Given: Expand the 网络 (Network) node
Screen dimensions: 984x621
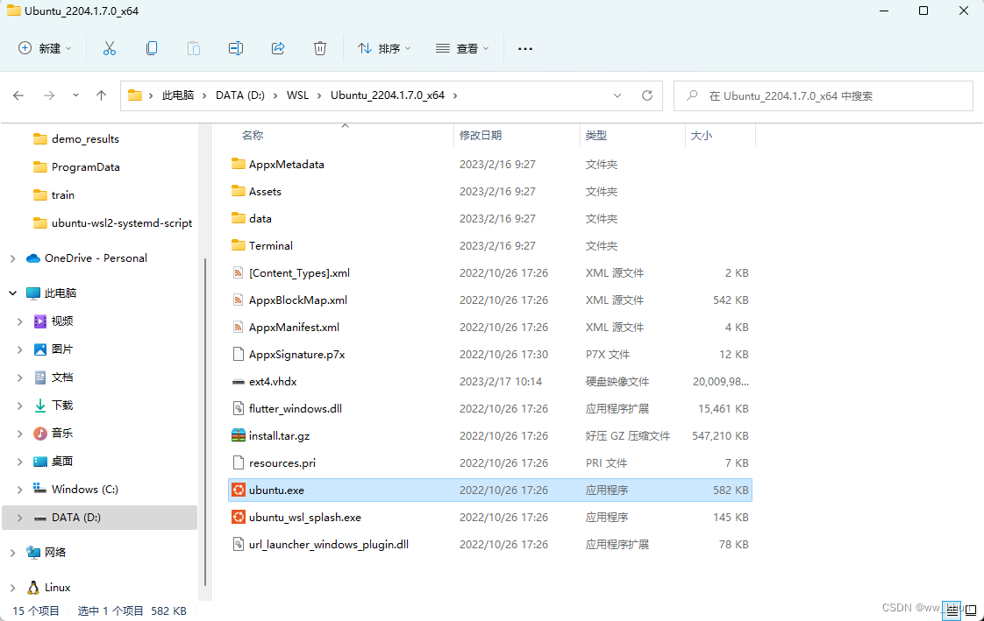Looking at the screenshot, I should pos(12,552).
